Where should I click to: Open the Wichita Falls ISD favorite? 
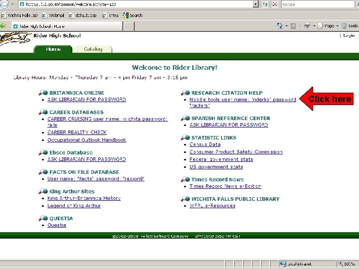(19, 15)
